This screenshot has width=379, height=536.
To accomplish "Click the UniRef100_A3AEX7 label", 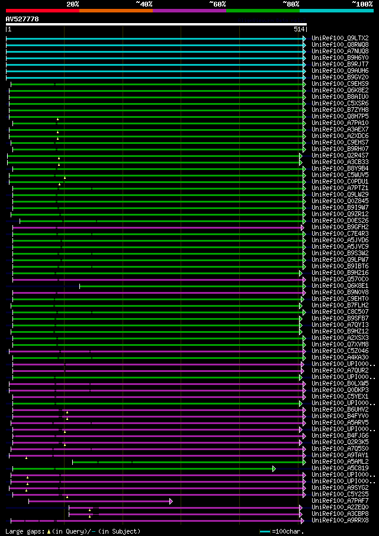I will coord(340,129).
